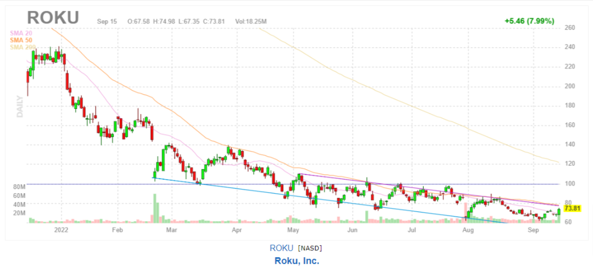Viewport: 593px width, 267px height.
Task: Click the O:67.58 open price value
Action: click(x=138, y=21)
